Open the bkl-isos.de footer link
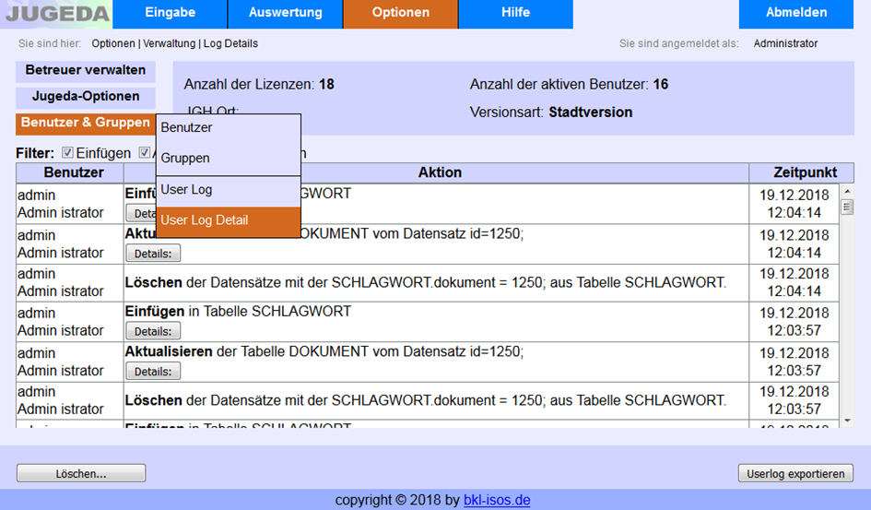The height and width of the screenshot is (510, 871). click(x=496, y=501)
